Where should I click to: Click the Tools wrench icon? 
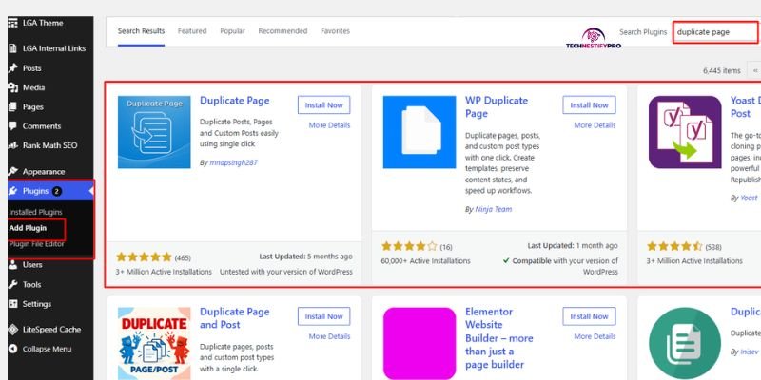point(12,284)
